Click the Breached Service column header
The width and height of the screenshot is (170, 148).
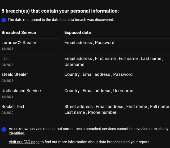19,32
